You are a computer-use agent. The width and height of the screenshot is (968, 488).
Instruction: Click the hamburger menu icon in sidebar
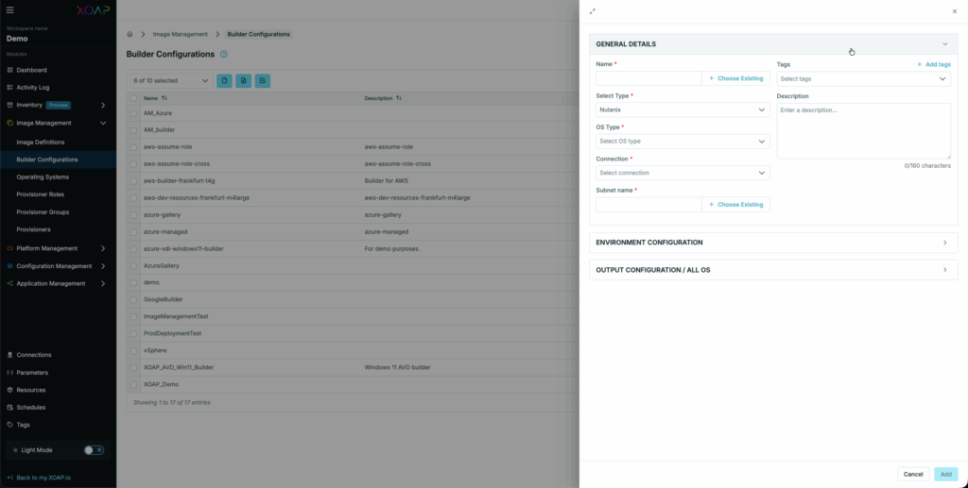(10, 10)
